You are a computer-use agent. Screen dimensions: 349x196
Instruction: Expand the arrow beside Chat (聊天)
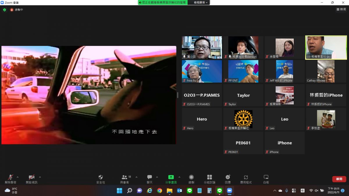[x=157, y=177]
